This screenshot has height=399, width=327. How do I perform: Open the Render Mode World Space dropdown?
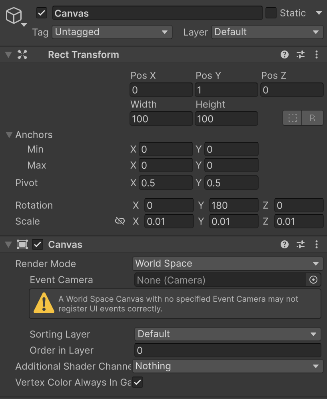[x=227, y=264]
